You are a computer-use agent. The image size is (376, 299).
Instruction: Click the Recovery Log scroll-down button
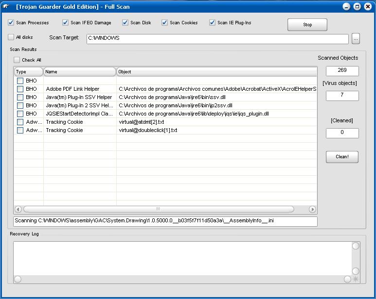[x=356, y=271]
